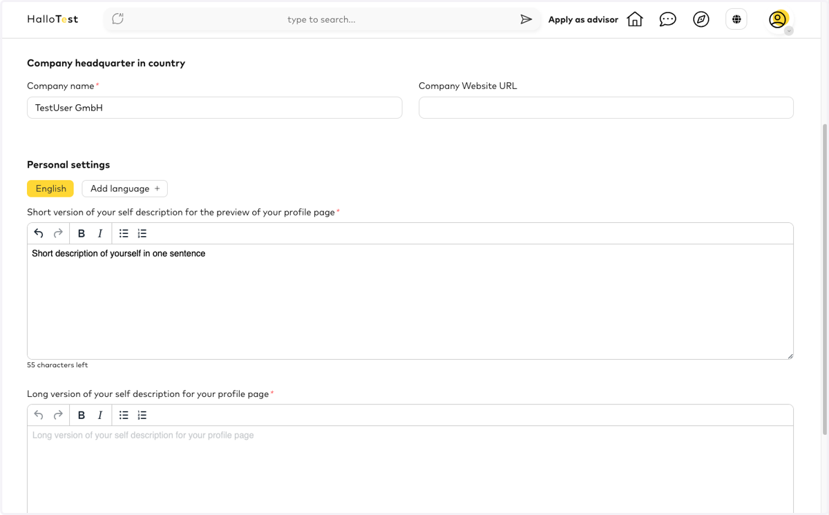The width and height of the screenshot is (829, 515).
Task: Click into the long self description text area
Action: pyautogui.click(x=410, y=469)
